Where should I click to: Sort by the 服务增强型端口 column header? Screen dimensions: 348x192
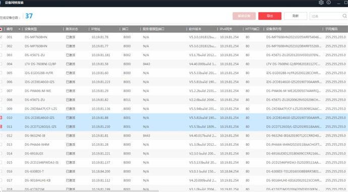pos(153,29)
